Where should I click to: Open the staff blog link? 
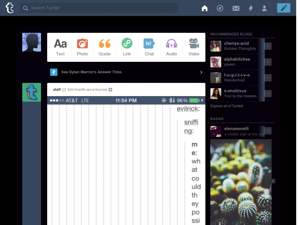coord(57,90)
